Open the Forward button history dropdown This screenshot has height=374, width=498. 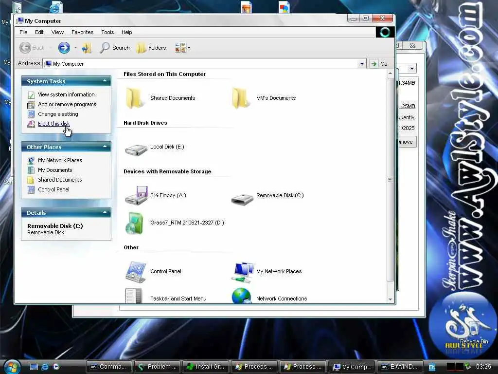[x=75, y=48]
